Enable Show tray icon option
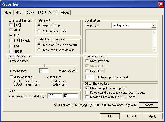 coord(88,61)
